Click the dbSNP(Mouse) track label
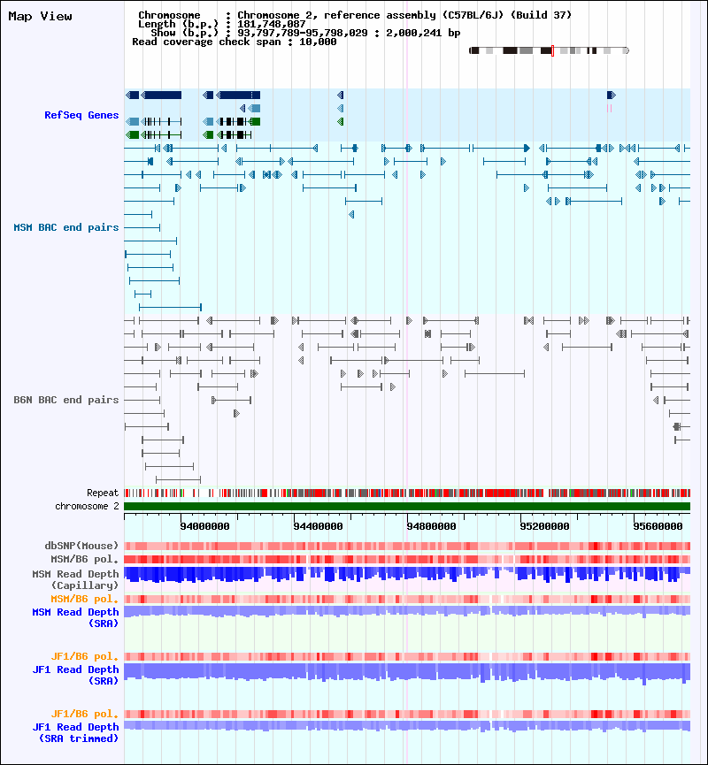Screen dimensions: 708x765 pos(81,546)
